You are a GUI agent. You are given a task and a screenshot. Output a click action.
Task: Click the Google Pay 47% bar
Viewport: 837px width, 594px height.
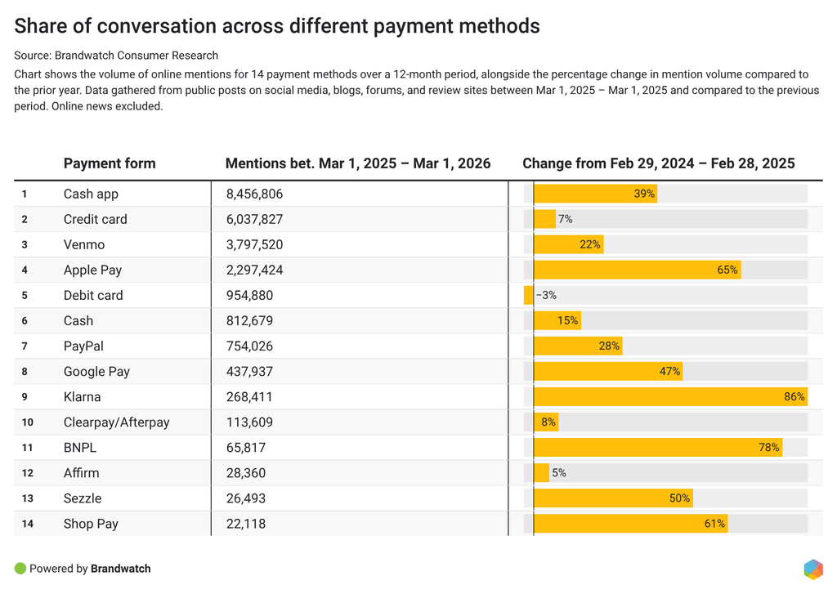[x=607, y=372]
